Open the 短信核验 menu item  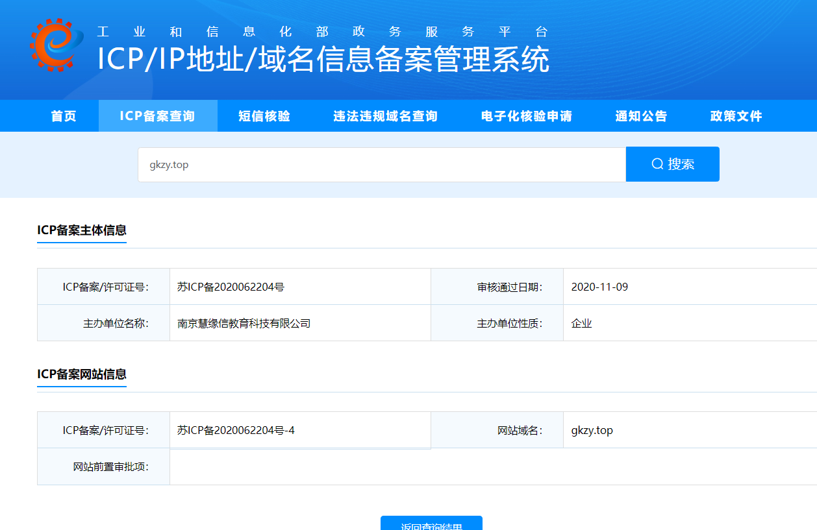click(x=264, y=116)
